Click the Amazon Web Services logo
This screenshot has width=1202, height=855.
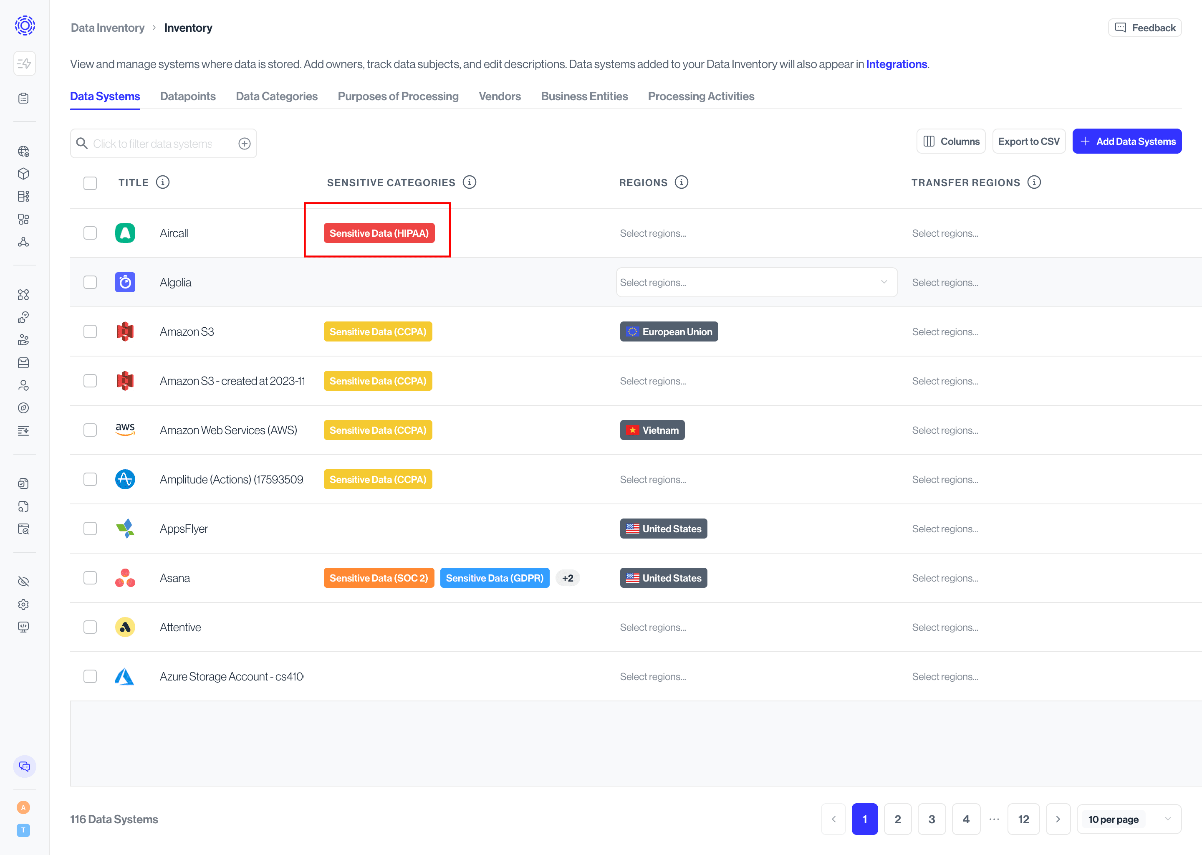point(125,430)
